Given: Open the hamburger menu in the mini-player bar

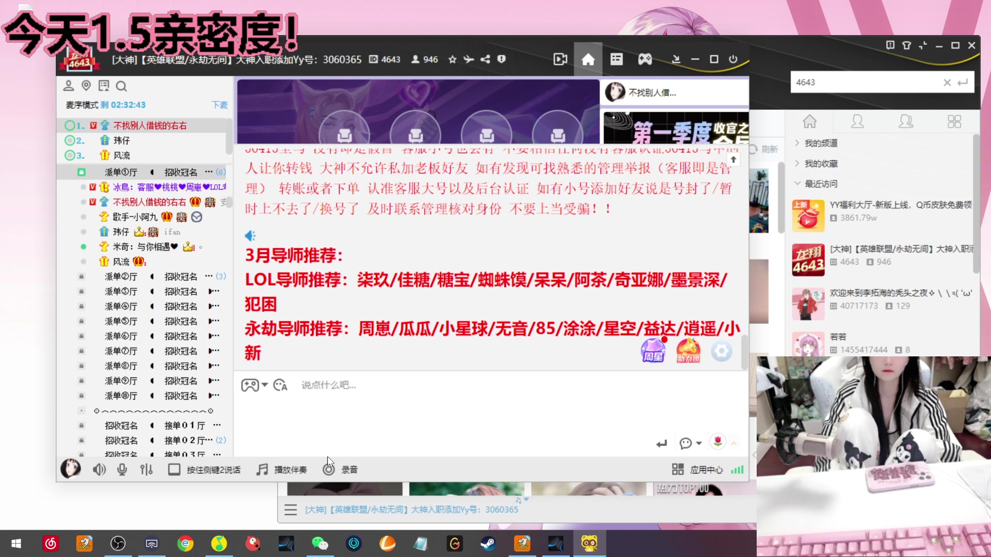Looking at the screenshot, I should [291, 509].
